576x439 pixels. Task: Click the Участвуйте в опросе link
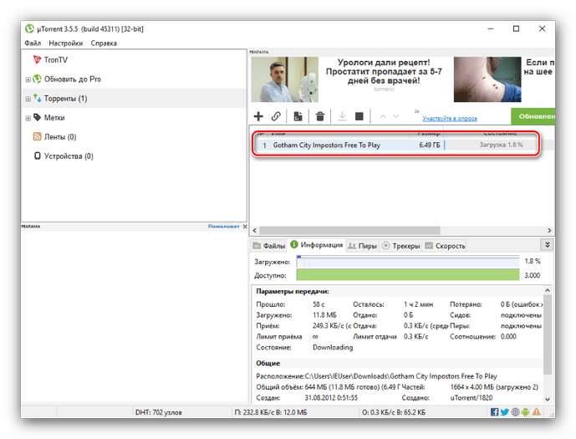[449, 119]
